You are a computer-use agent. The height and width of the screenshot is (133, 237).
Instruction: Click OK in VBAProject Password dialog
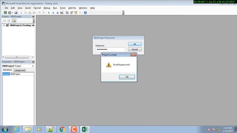coord(135,44)
